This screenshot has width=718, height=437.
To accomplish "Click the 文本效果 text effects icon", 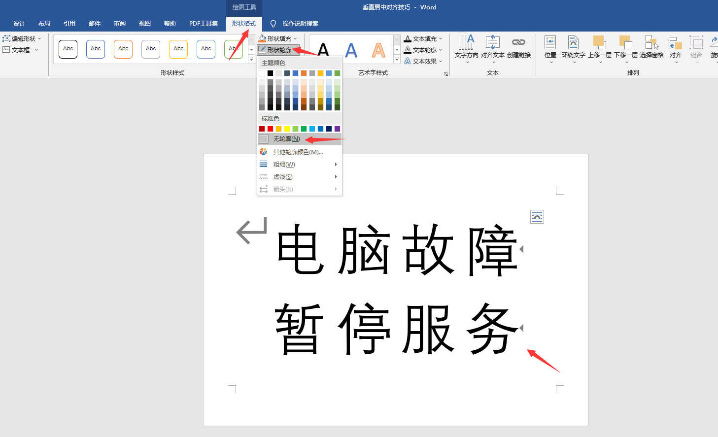I will [x=408, y=61].
